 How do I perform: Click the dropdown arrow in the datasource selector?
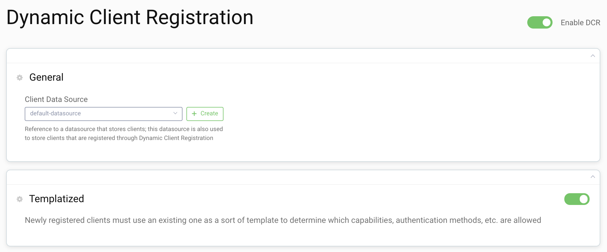coord(175,113)
